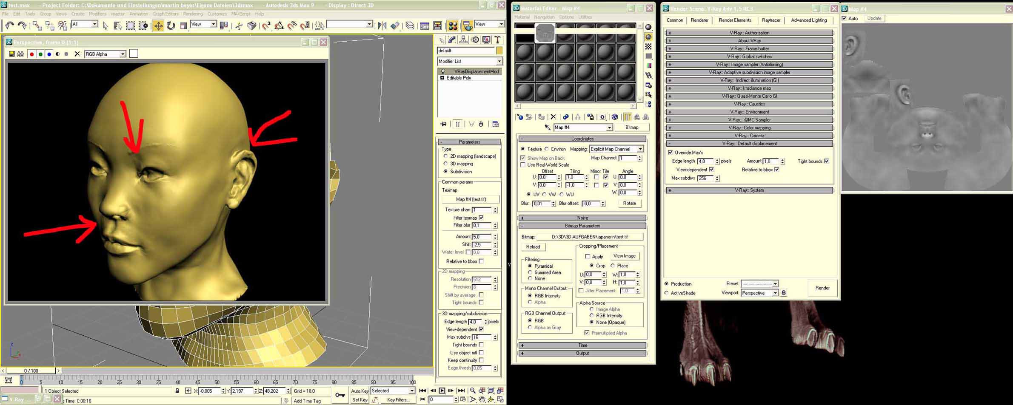Pin the modifier stack with the pin icon
Viewport: 1013px width, 405px height.
(x=443, y=124)
